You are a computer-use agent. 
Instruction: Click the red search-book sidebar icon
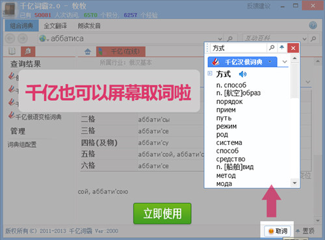28,51
